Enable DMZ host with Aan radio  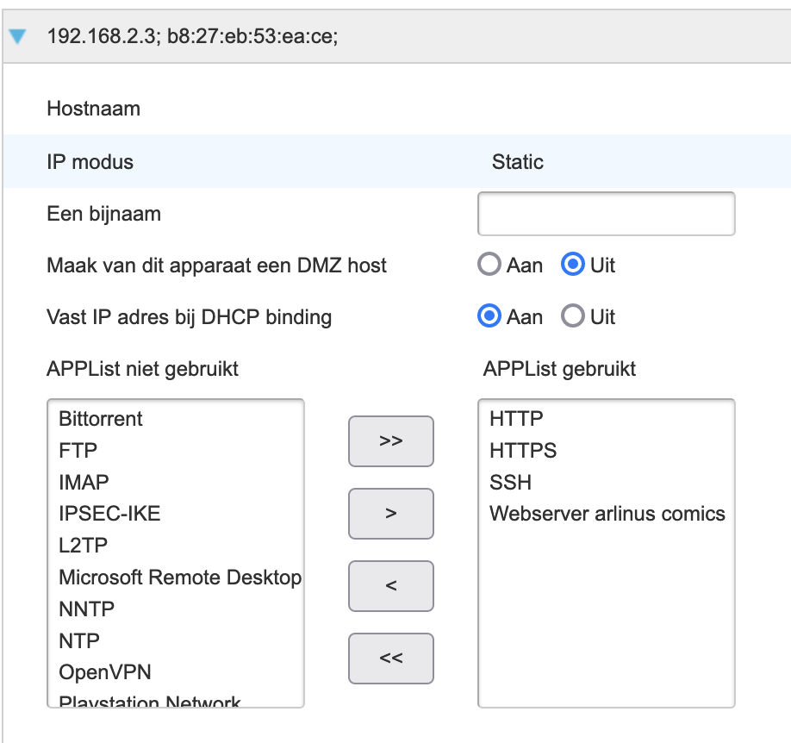tap(489, 265)
